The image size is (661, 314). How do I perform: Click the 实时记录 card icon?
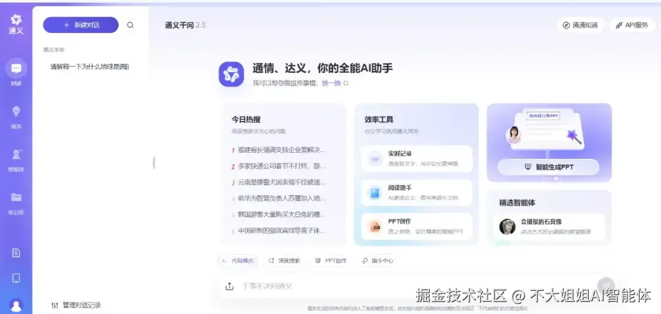tap(375, 159)
